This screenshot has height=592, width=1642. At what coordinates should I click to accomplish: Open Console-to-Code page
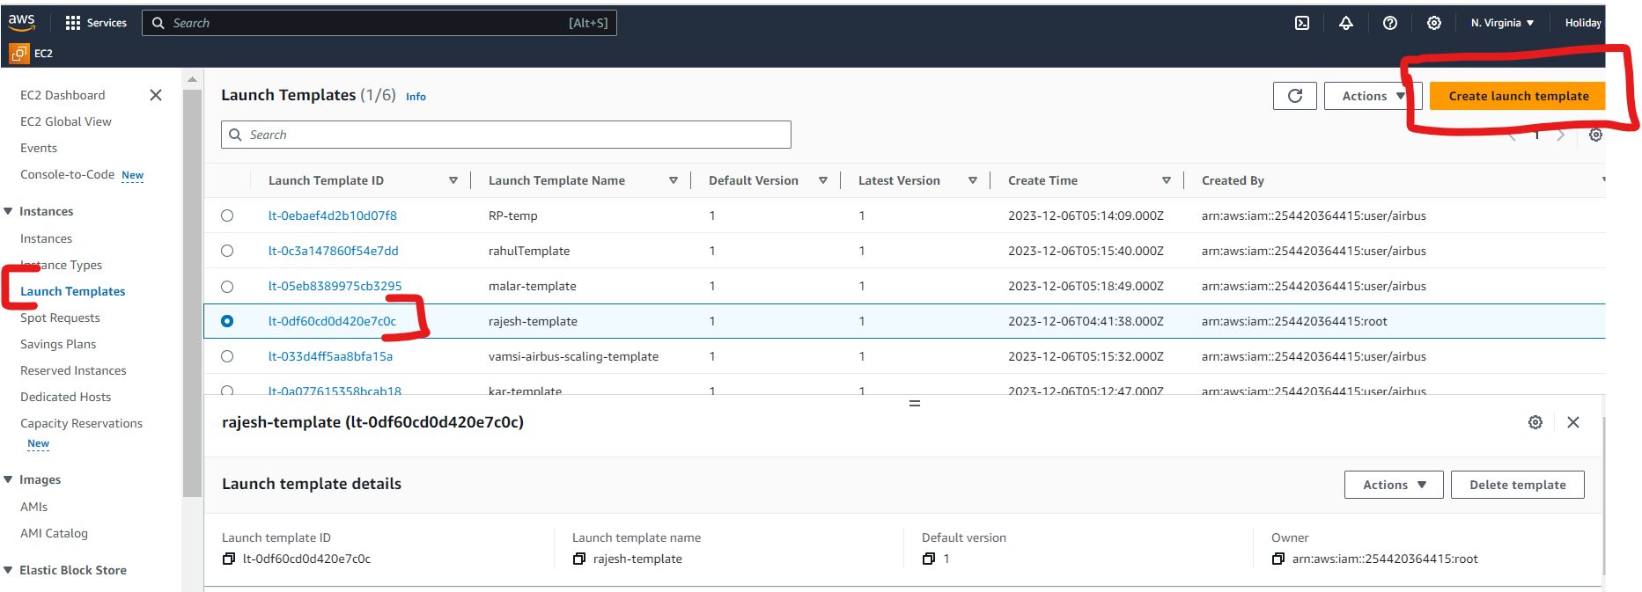(68, 174)
